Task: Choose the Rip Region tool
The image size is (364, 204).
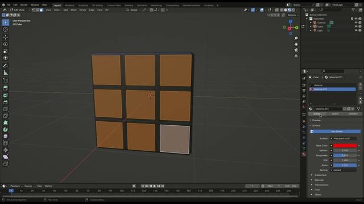Action: coord(6,164)
